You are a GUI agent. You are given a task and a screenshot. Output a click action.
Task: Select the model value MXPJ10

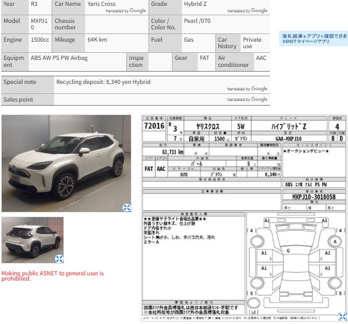(39, 24)
